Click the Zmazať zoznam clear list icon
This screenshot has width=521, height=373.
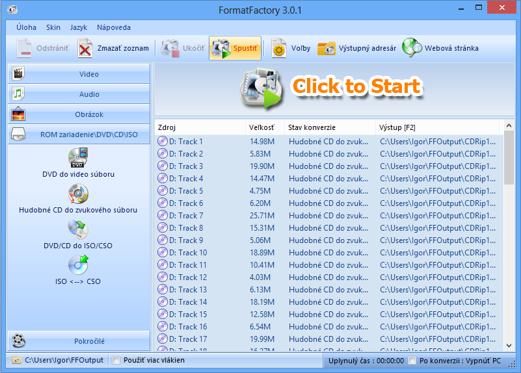click(x=85, y=49)
